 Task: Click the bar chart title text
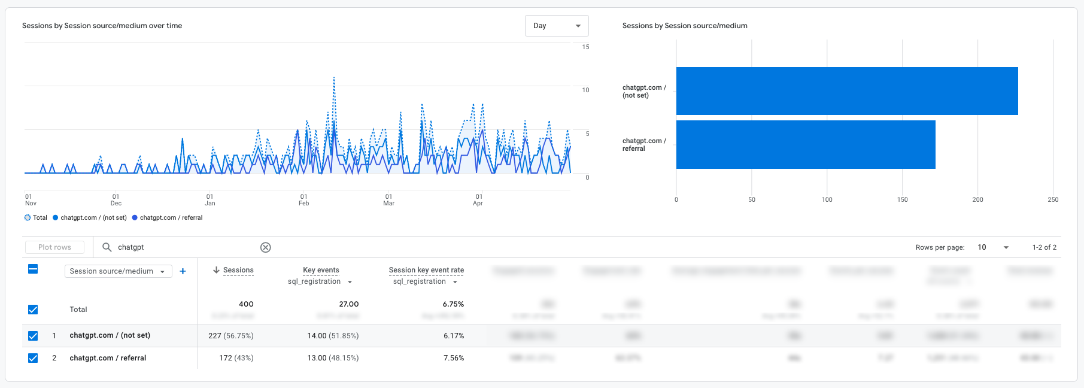pyautogui.click(x=685, y=26)
